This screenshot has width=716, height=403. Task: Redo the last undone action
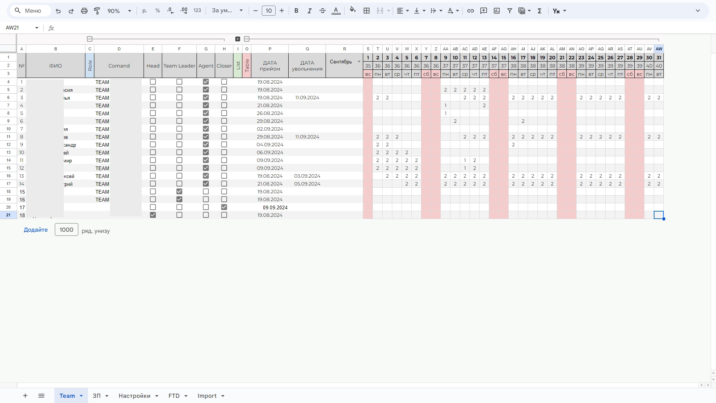(71, 11)
